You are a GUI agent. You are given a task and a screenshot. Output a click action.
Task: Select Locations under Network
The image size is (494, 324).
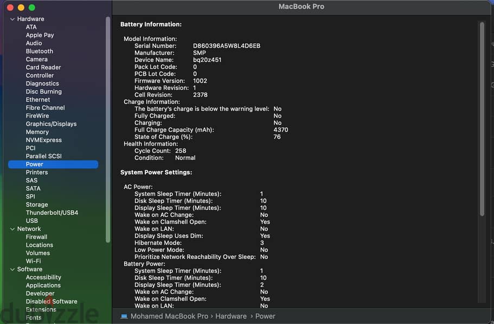40,245
